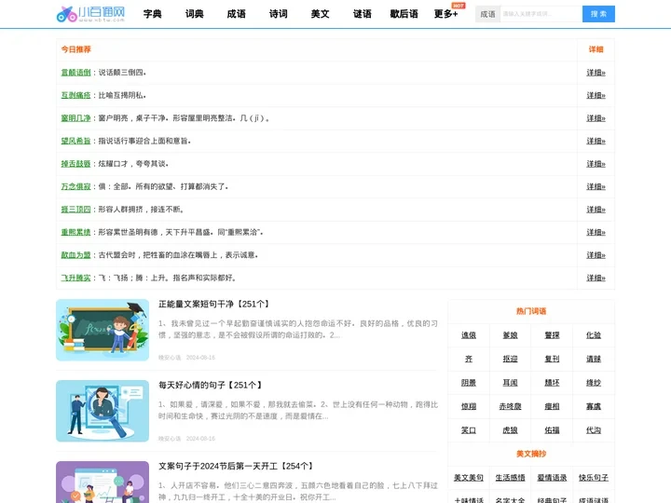Click the excerpt starting 我未曾见过一个早起勤奋
This screenshot has height=503, width=671.
[x=298, y=330]
